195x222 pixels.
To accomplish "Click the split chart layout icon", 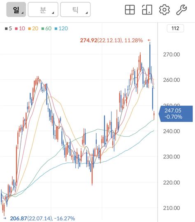I will click(147, 9).
